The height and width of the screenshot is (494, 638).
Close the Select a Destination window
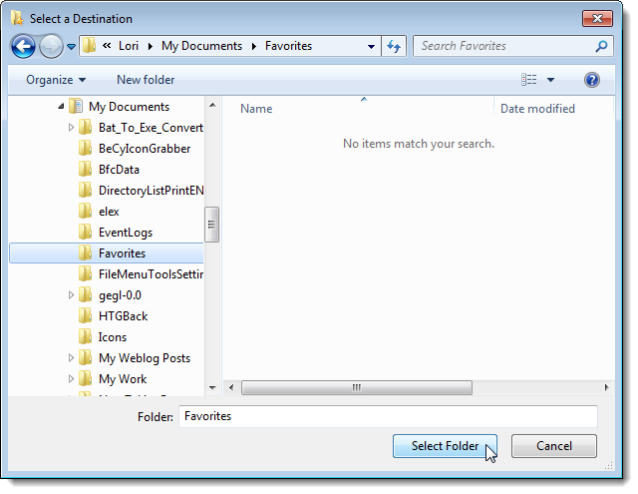point(597,18)
